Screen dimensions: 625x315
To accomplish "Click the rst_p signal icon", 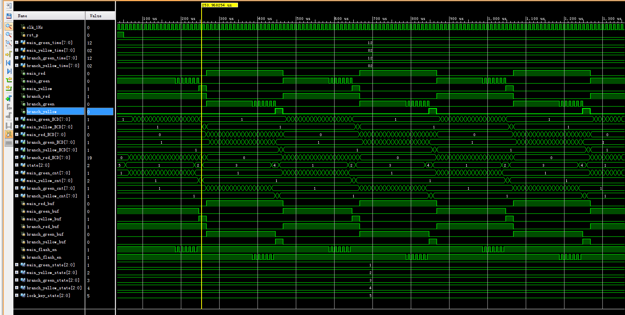I will 23,35.
